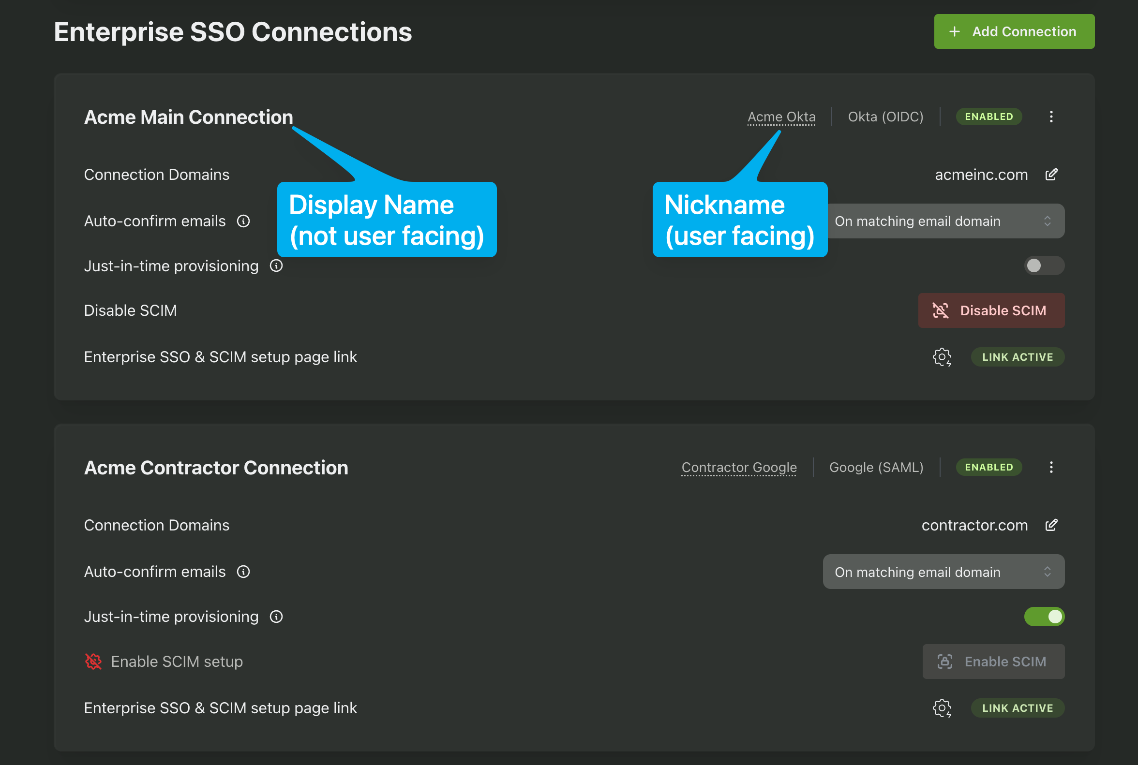This screenshot has width=1138, height=765.
Task: Click the ENABLED badge on Acme Contractor Connection
Action: 988,467
